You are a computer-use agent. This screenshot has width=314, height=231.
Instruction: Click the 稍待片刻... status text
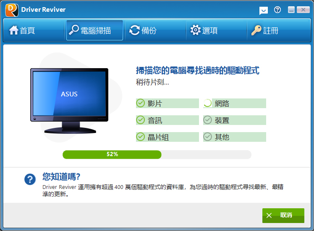point(152,82)
